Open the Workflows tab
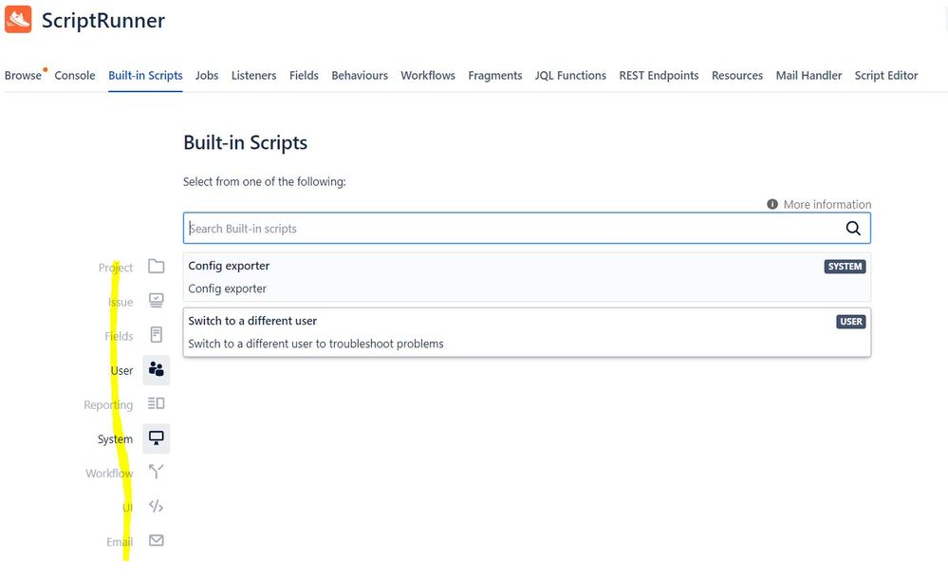The width and height of the screenshot is (948, 577). point(428,76)
